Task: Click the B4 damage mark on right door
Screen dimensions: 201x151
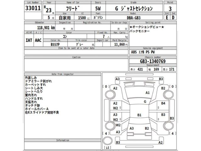Action: (x=163, y=103)
